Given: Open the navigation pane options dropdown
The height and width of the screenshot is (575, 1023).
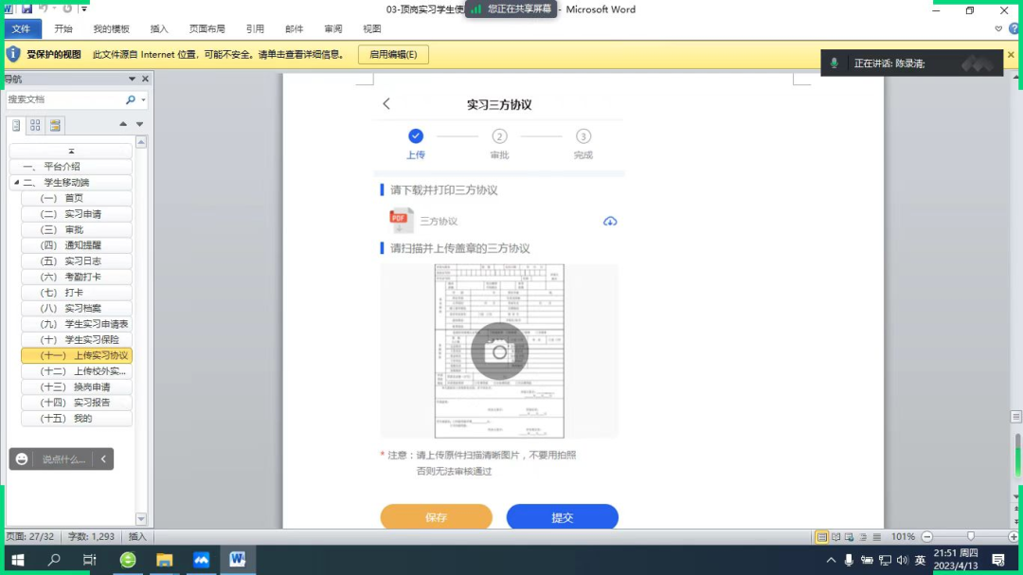Looking at the screenshot, I should pos(132,80).
